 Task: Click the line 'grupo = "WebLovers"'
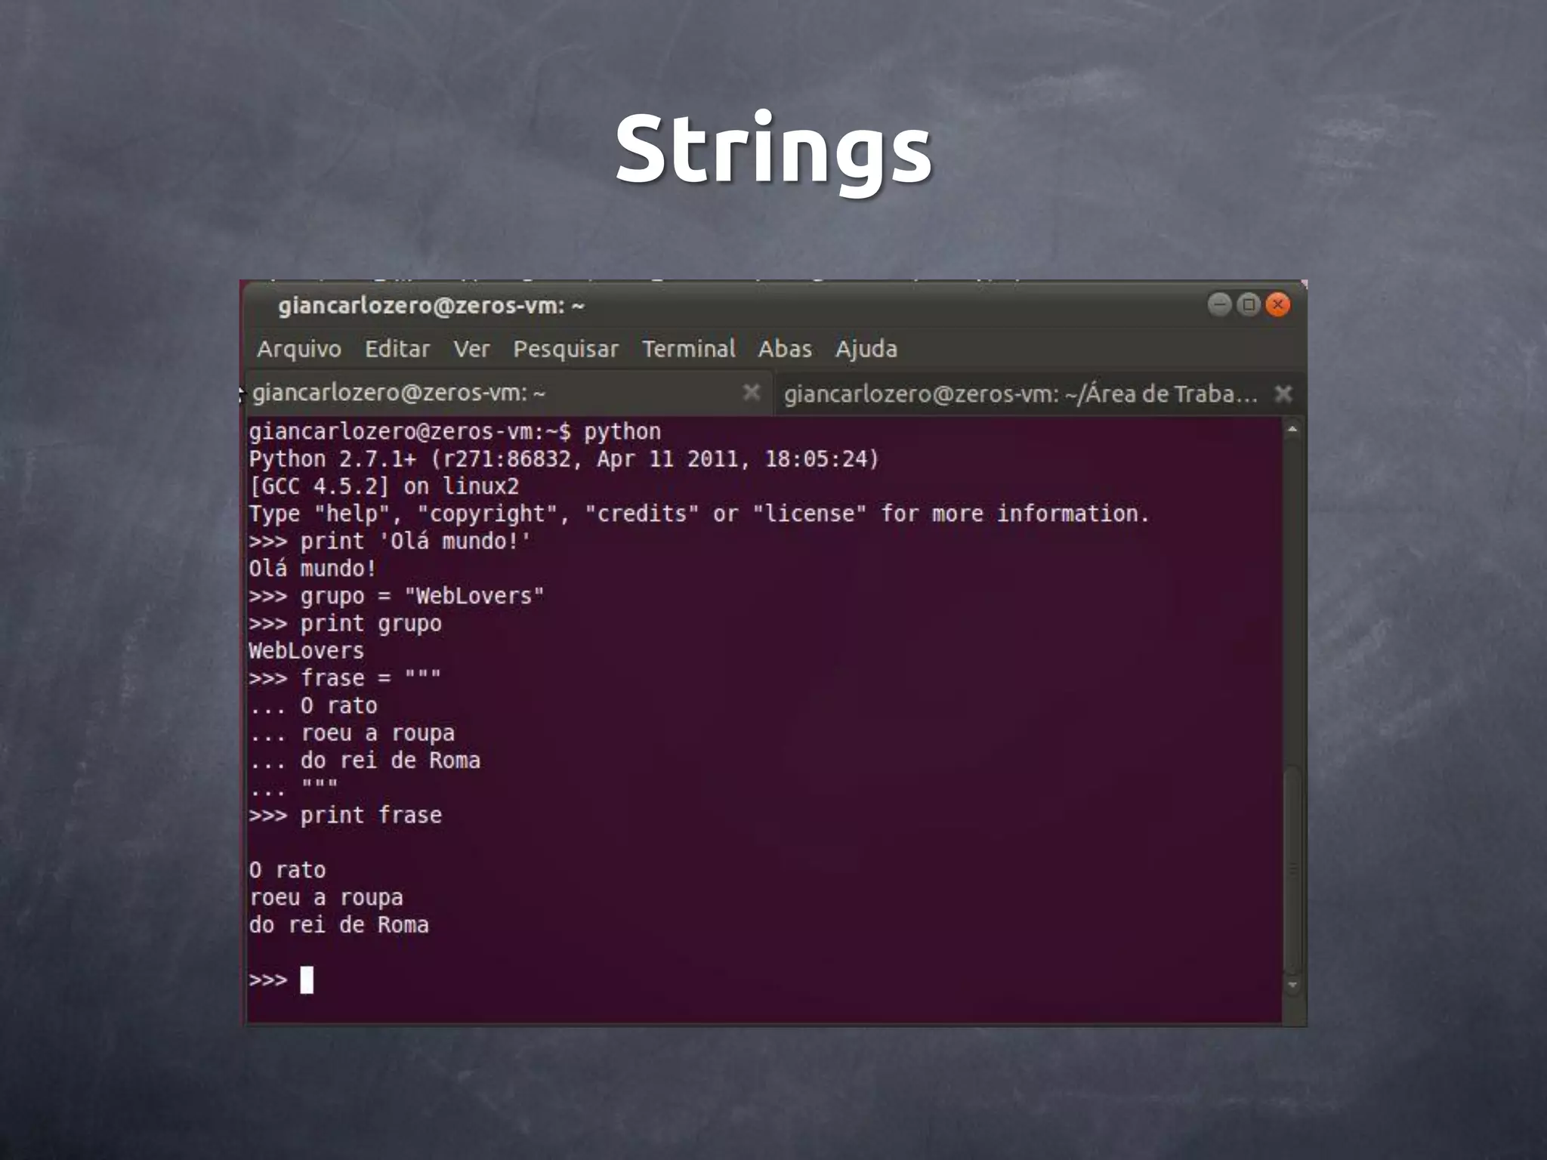397,596
